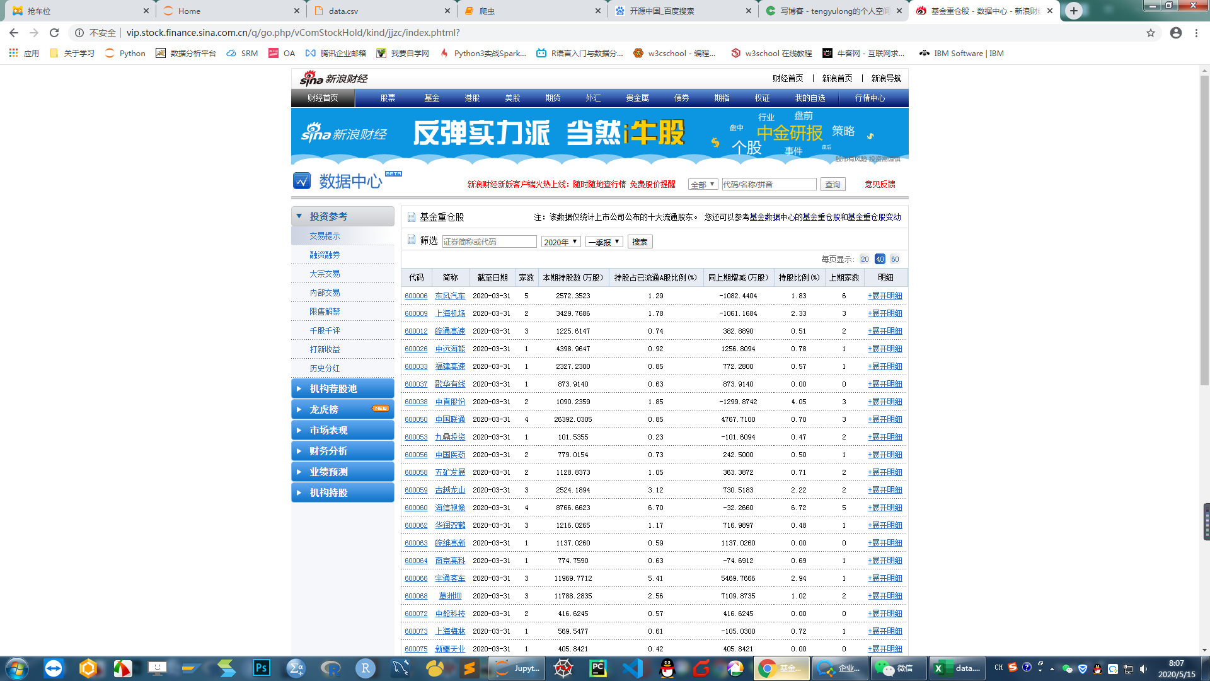
Task: Select 行情中心 in the navigation bar
Action: 870,98
